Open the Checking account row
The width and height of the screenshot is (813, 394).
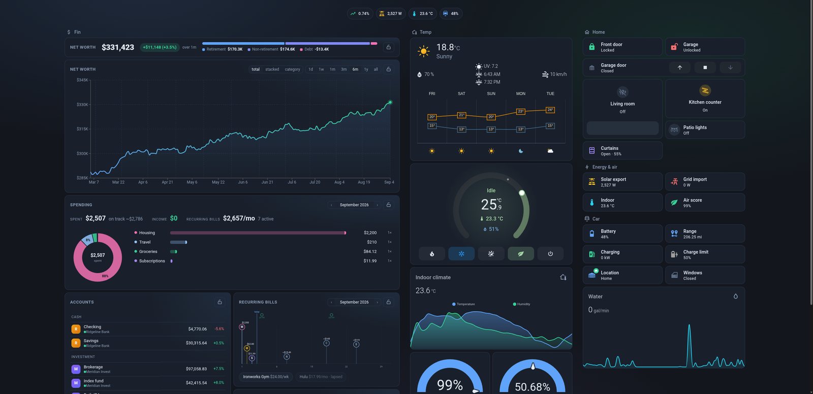(147, 329)
